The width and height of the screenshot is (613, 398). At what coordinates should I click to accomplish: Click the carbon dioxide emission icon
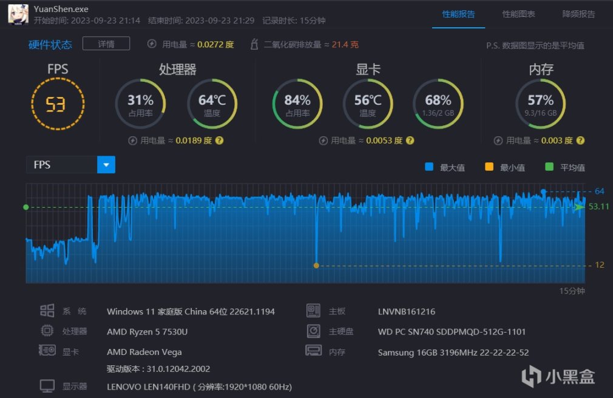tap(254, 44)
